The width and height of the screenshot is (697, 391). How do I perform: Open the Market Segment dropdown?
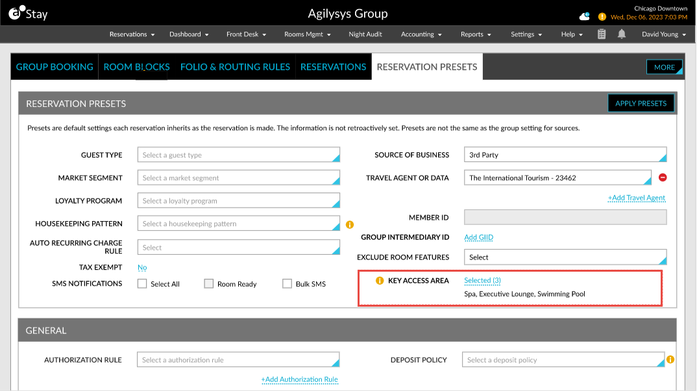tap(239, 178)
